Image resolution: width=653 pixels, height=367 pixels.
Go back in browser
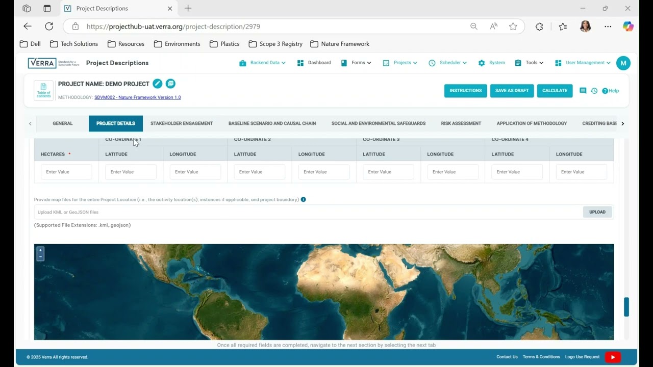click(28, 27)
